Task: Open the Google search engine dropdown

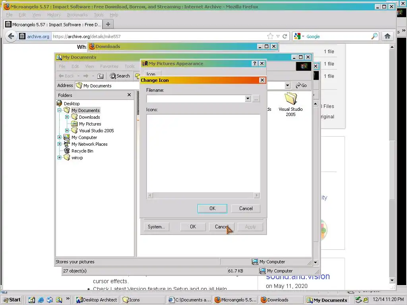Action: tap(299, 36)
